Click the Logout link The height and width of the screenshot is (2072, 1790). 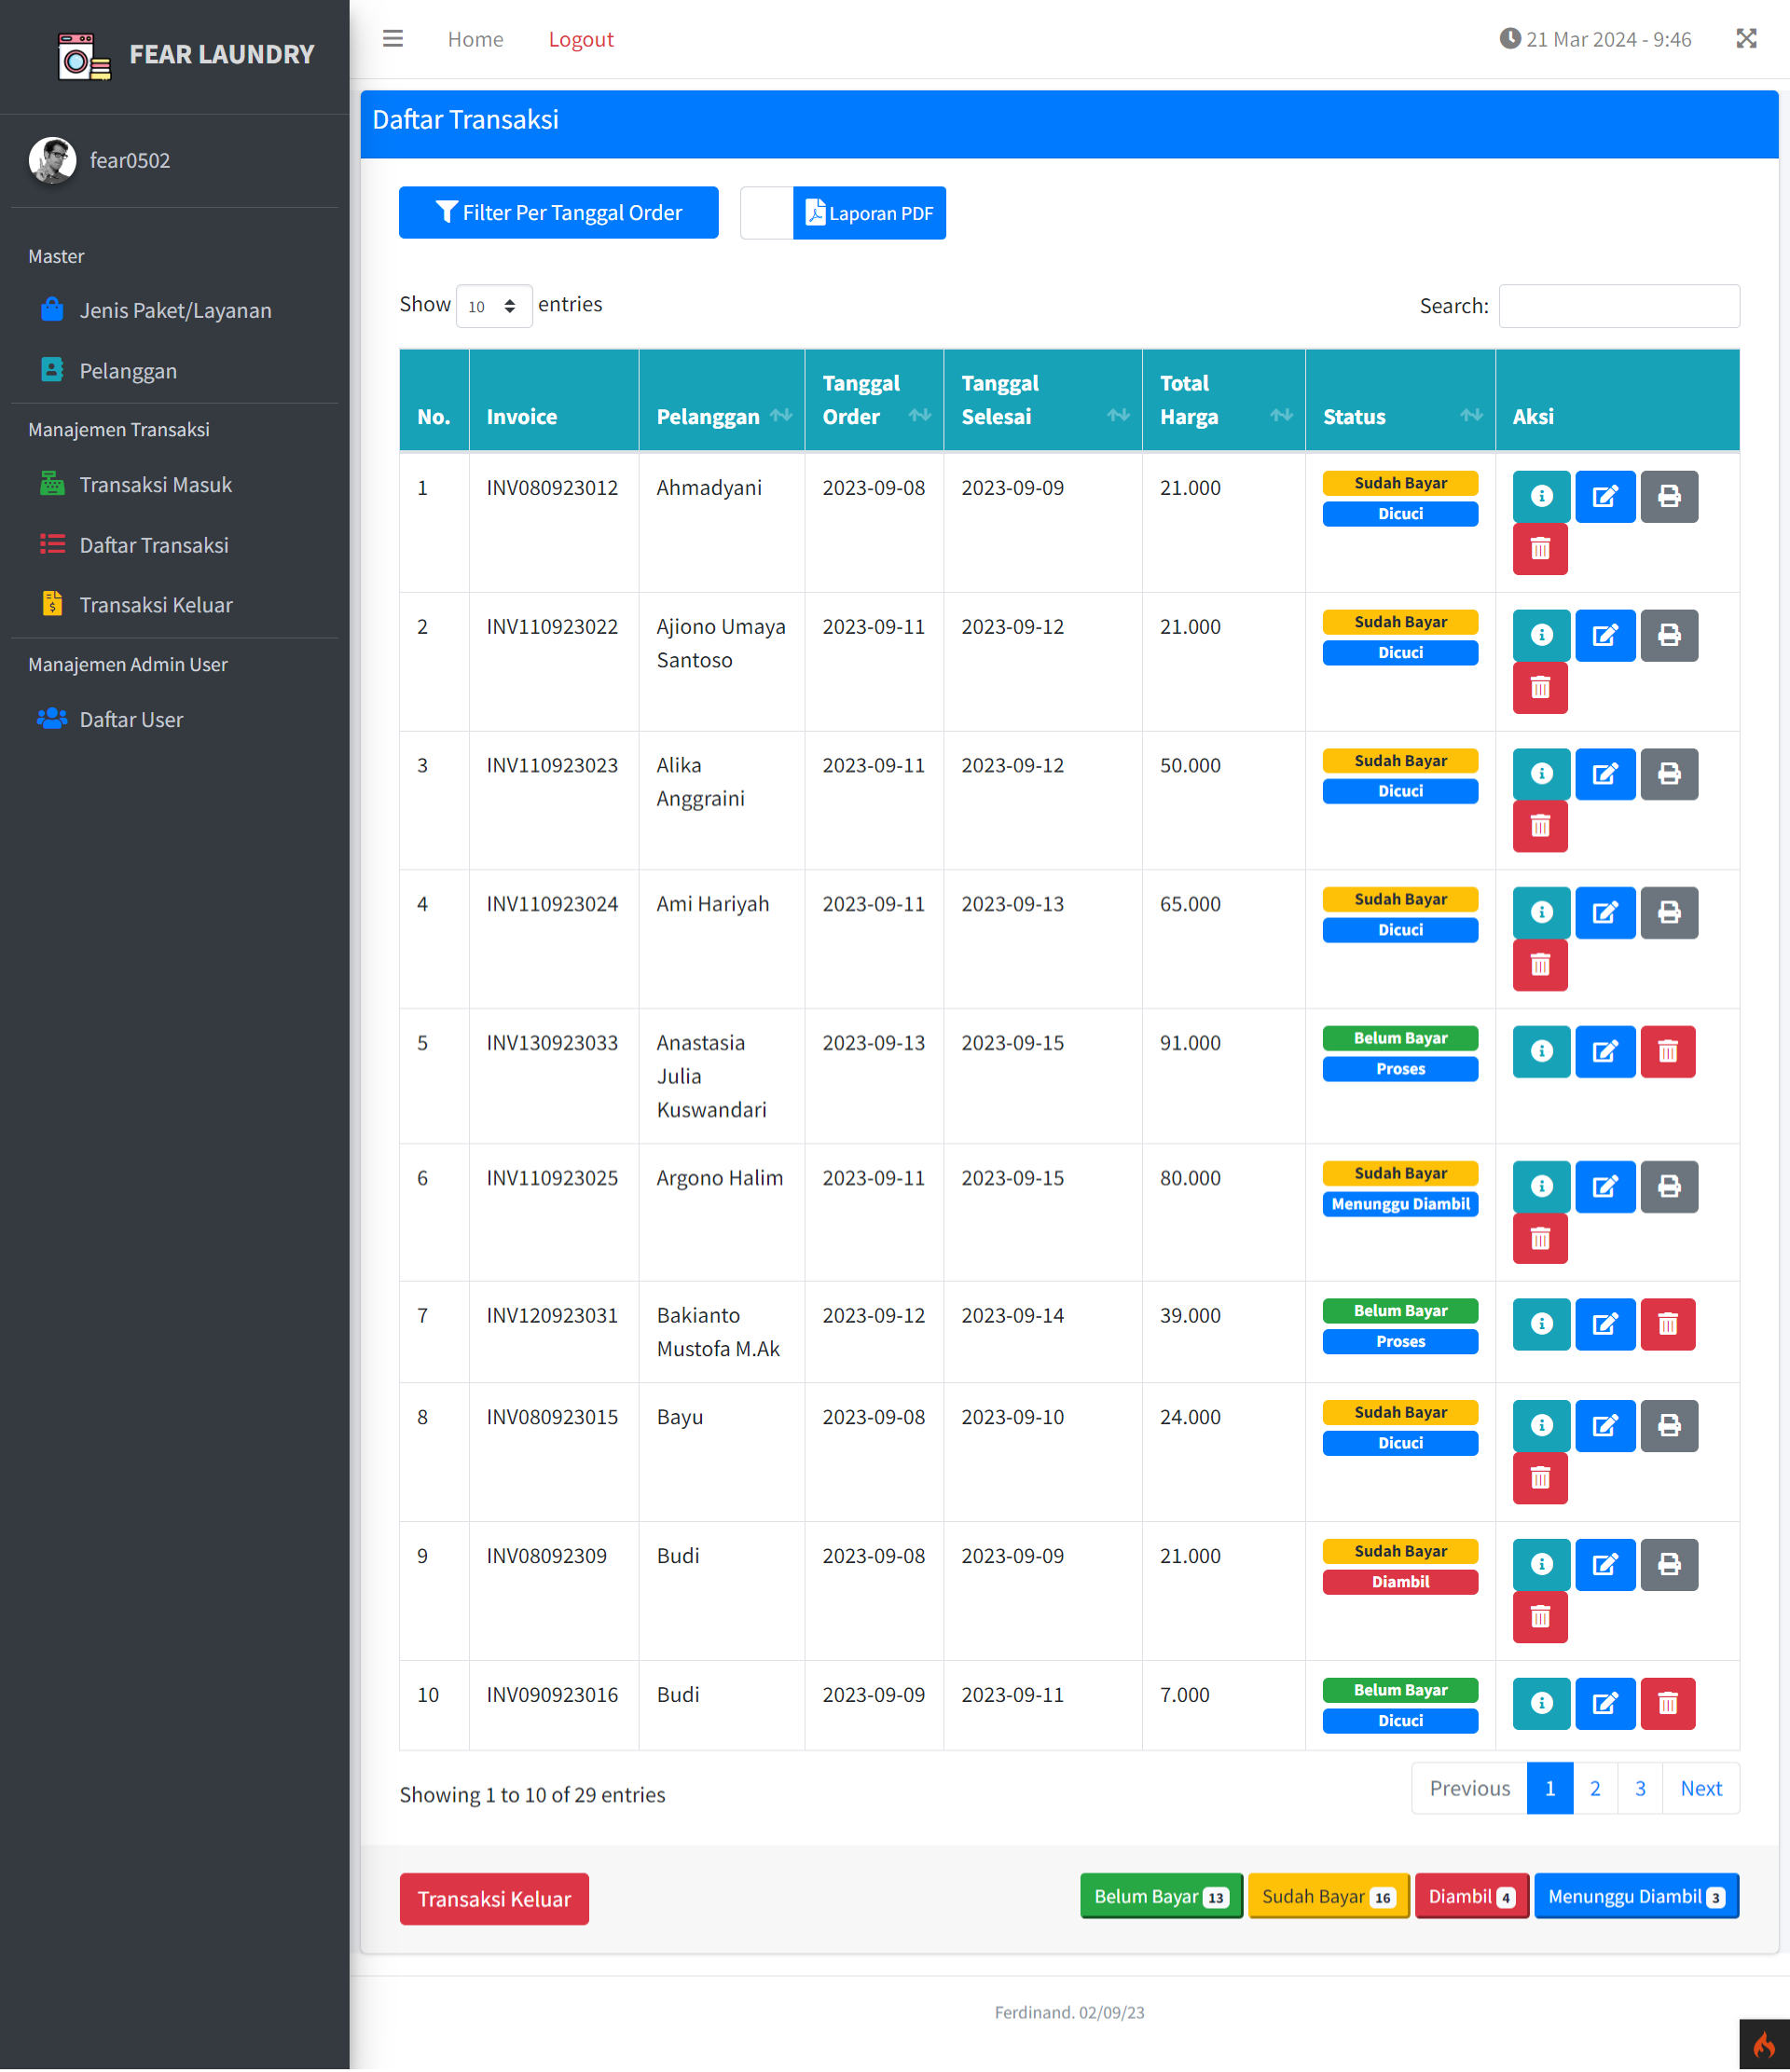(581, 39)
